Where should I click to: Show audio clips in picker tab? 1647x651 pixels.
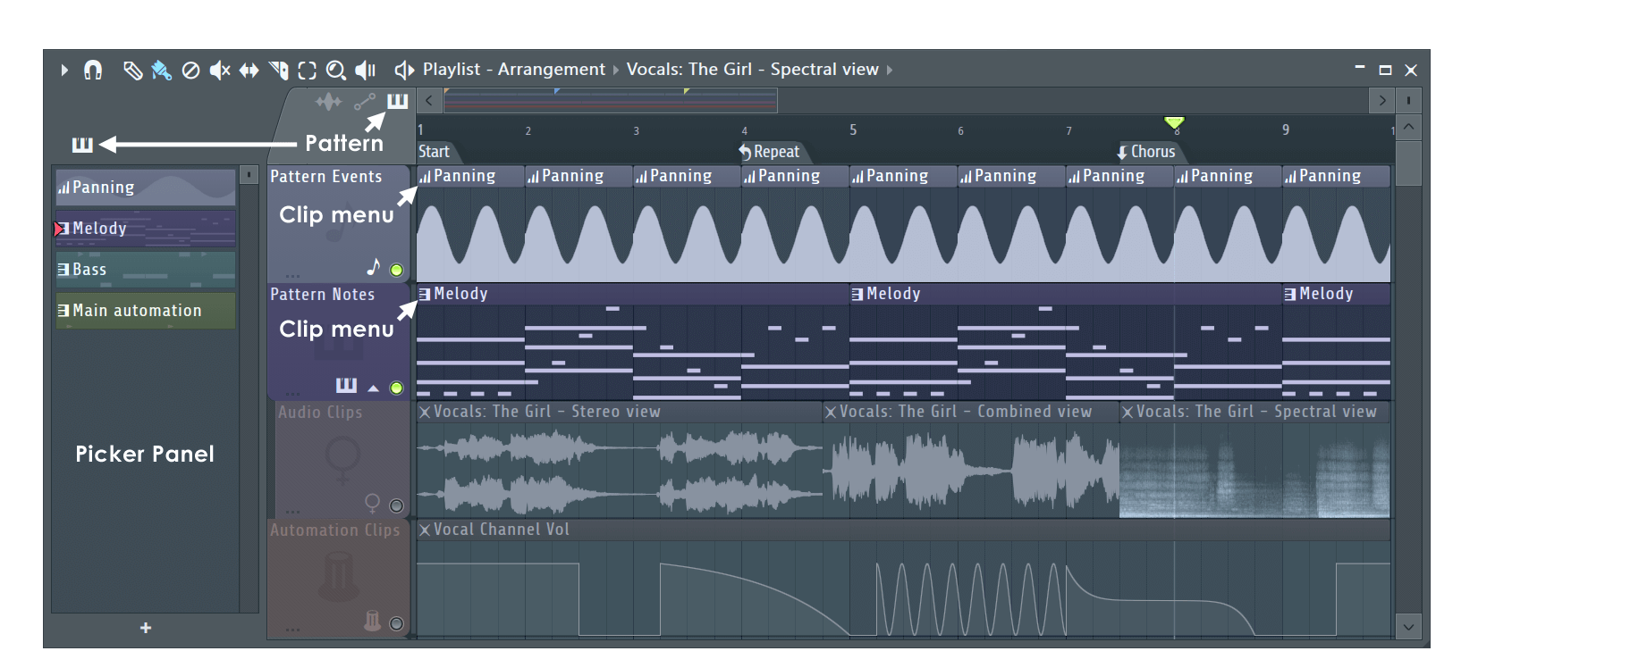click(328, 102)
